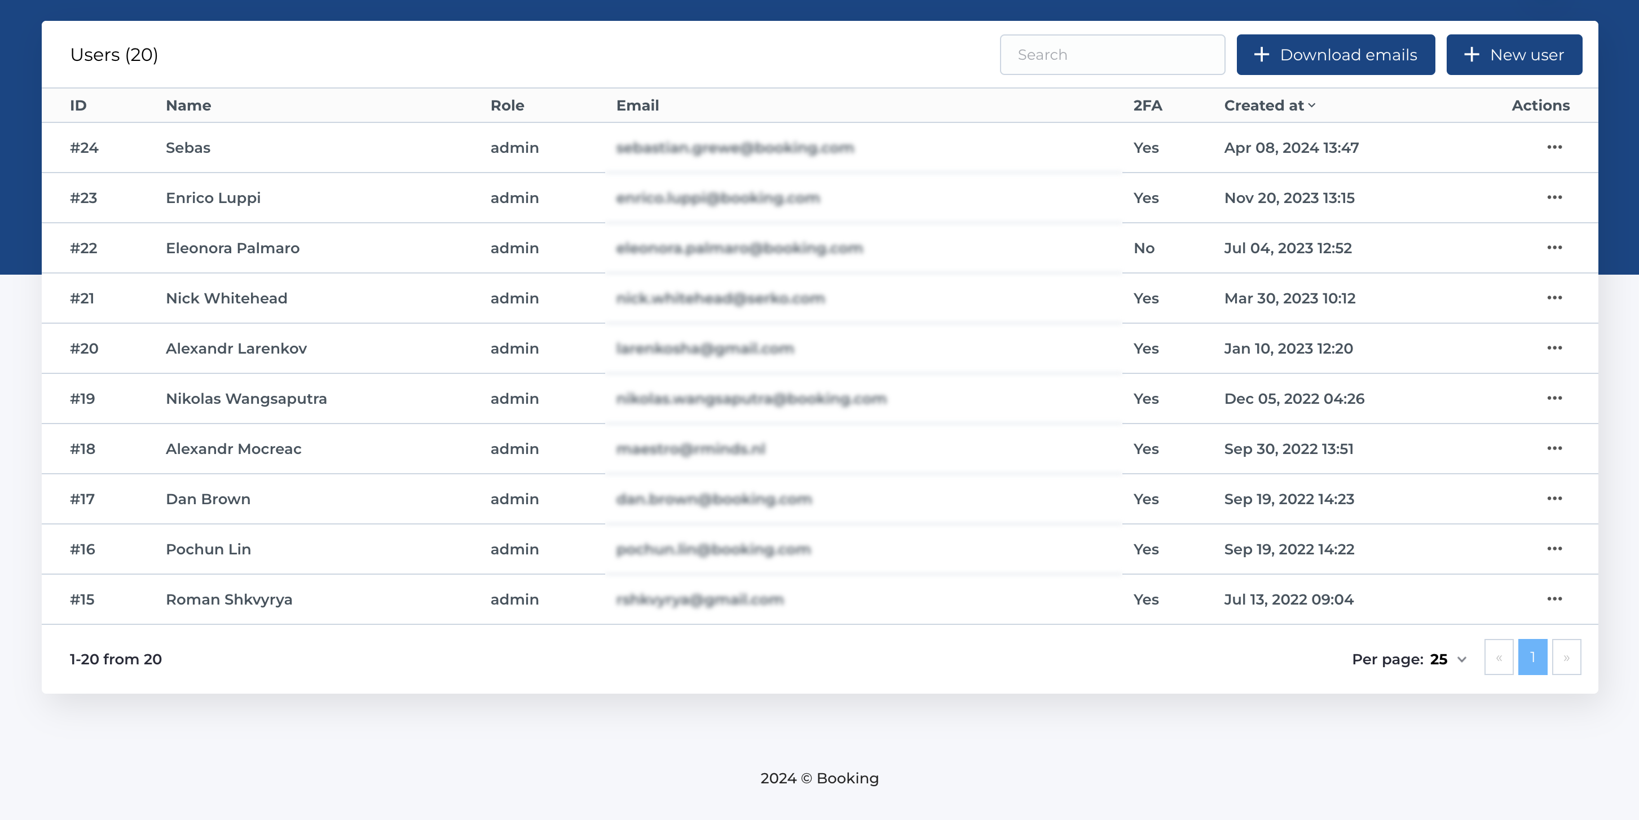Open the actions menu for Eleonora Palmaro

pos(1555,248)
